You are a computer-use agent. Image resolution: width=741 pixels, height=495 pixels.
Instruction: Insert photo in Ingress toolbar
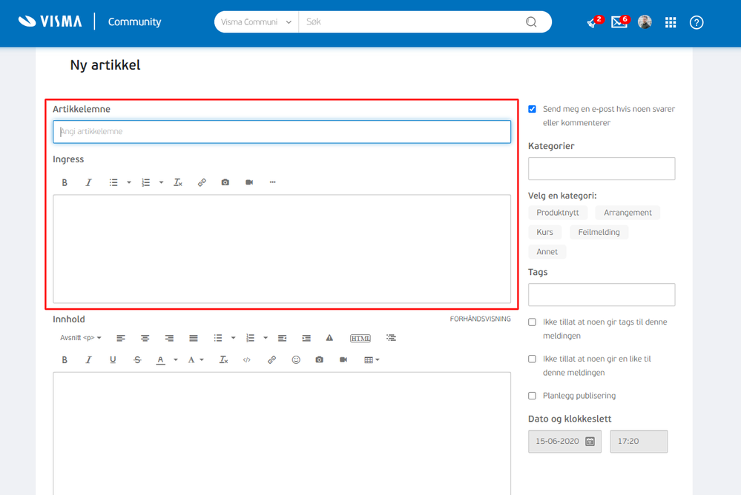pyautogui.click(x=225, y=182)
